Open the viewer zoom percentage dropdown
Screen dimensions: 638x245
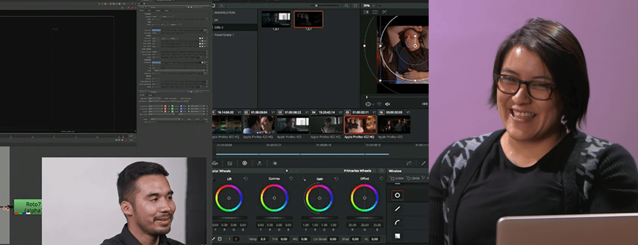(x=368, y=6)
